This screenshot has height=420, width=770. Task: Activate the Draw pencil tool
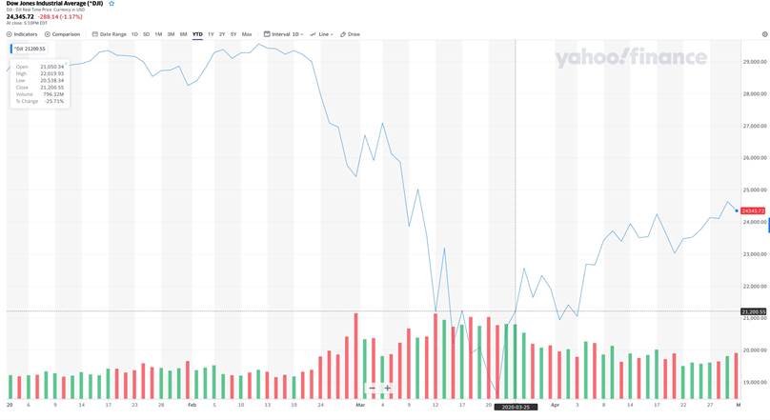tap(350, 34)
